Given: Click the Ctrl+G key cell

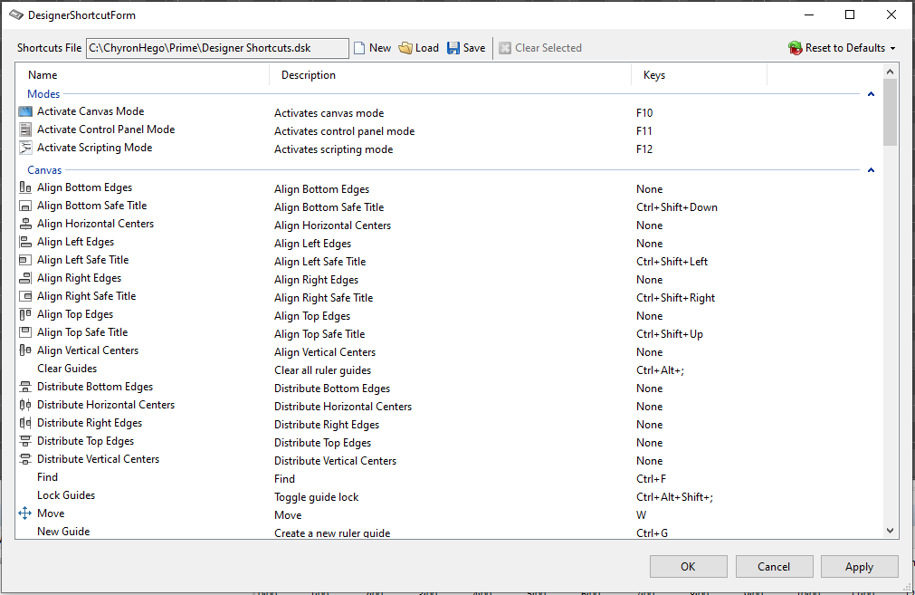Looking at the screenshot, I should [652, 533].
